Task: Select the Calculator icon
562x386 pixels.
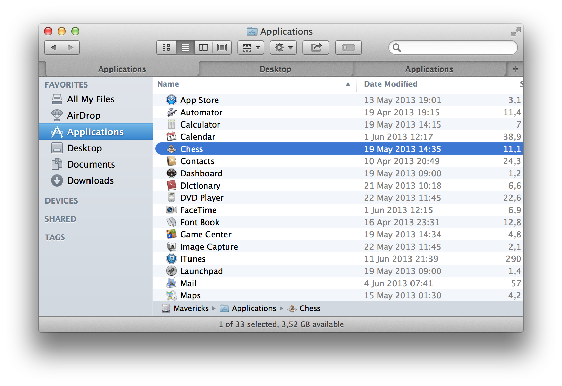Action: point(172,124)
